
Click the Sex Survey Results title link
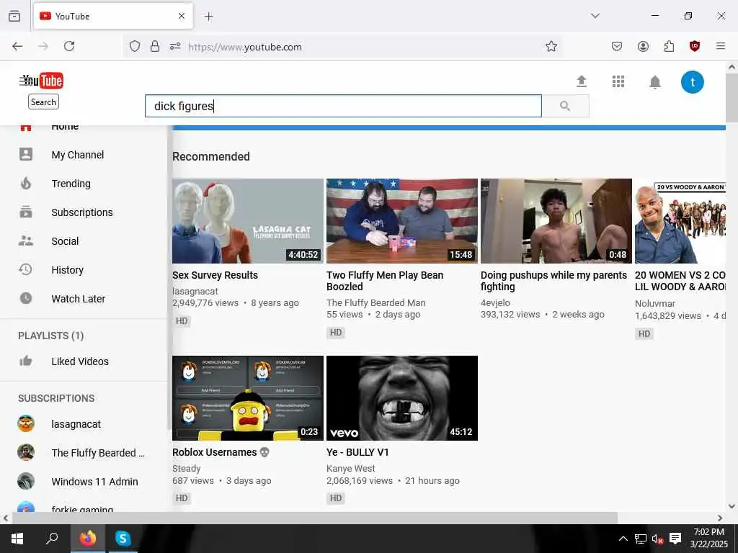pos(215,275)
